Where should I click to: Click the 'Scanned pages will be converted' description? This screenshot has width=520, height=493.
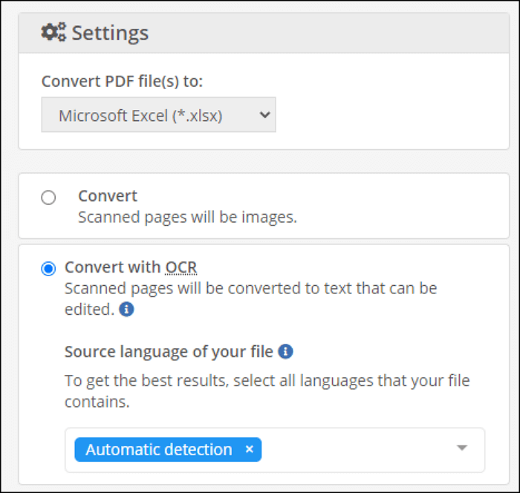coord(250,287)
